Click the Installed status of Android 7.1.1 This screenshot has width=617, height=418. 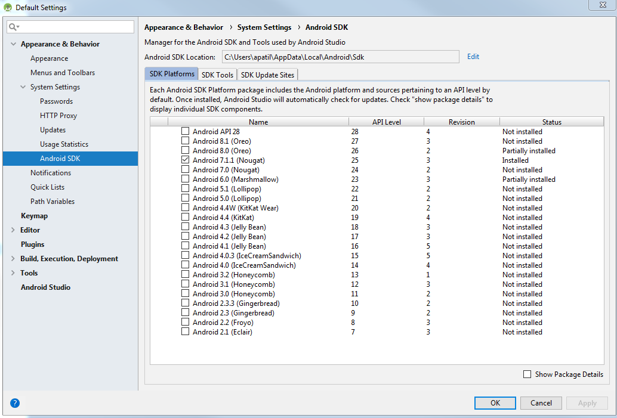[x=515, y=160]
